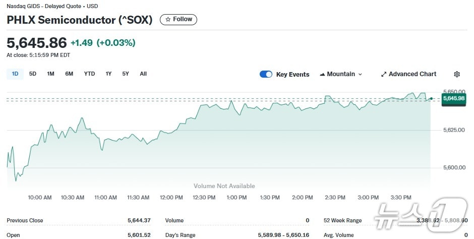The image size is (474, 239).
Task: Choose the 6M time range
Action: tap(69, 74)
